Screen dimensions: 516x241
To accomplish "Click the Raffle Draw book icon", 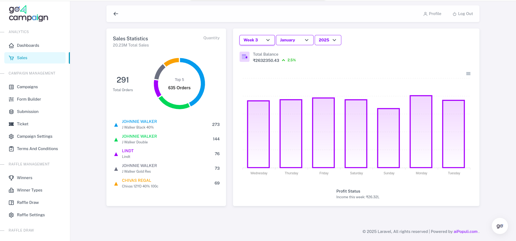I will [x=11, y=203].
